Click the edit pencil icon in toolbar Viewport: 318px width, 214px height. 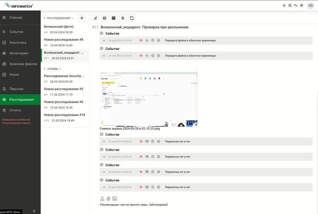[x=95, y=18]
